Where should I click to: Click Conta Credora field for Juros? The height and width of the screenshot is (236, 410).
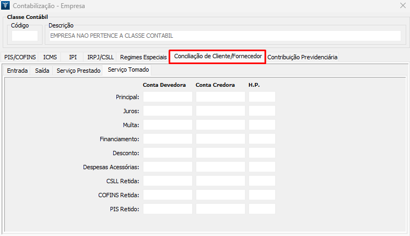click(x=220, y=111)
